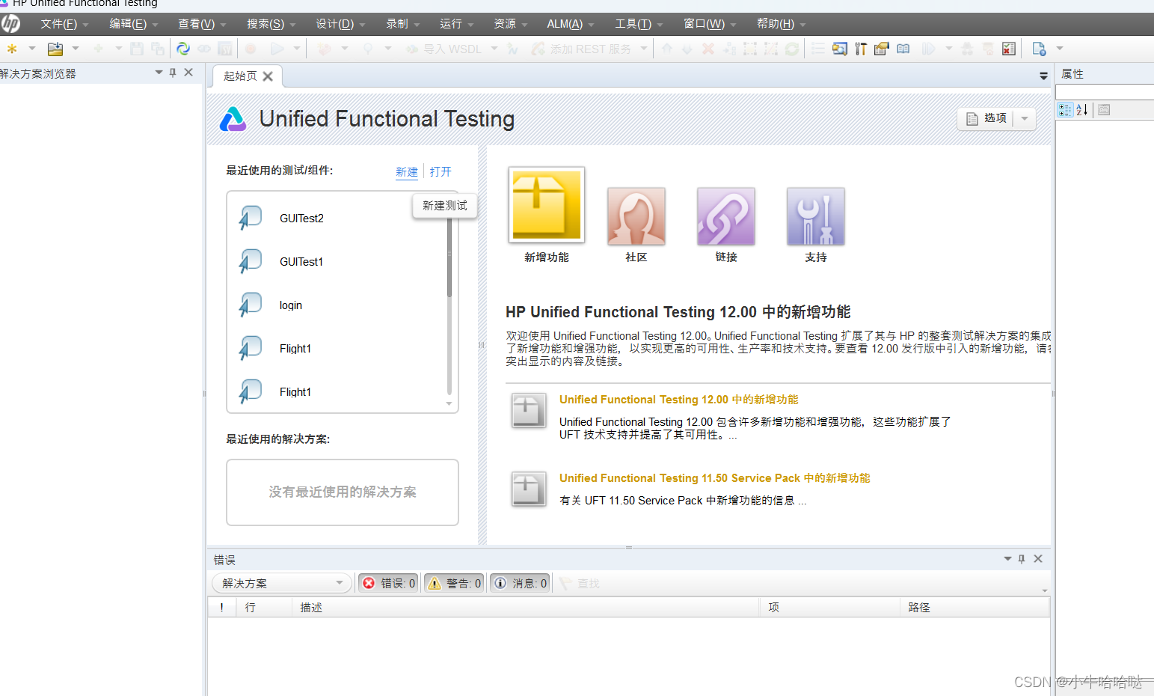The width and height of the screenshot is (1154, 696).
Task: Expand the 选项 button dropdown arrow
Action: click(x=1024, y=118)
